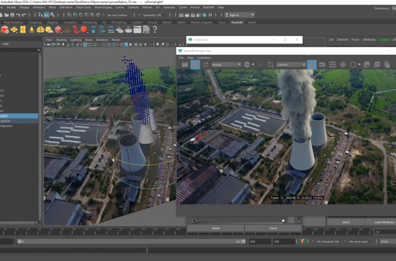396x261 pixels.
Task: Toggle the highlighted blue button beside Camera1 dropdown
Action: click(312, 65)
